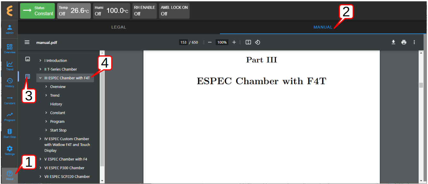Show PDF document outline view
This screenshot has height=184, width=428.
tap(28, 76)
